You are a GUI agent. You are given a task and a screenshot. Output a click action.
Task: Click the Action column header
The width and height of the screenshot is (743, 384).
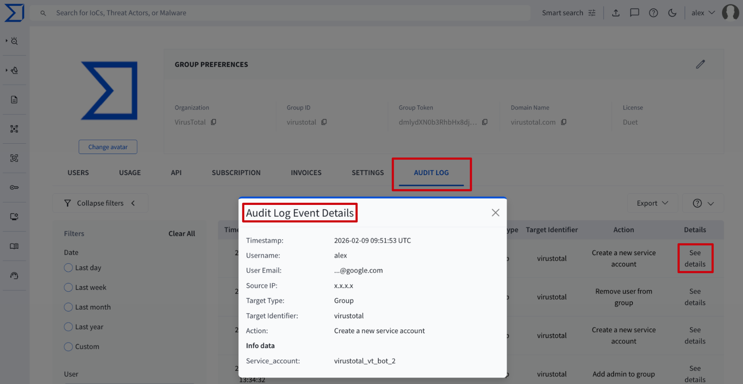[x=624, y=230]
